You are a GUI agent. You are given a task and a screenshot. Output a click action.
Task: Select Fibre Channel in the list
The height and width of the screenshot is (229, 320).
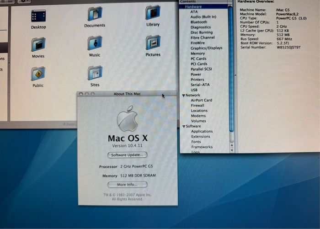[x=203, y=38]
